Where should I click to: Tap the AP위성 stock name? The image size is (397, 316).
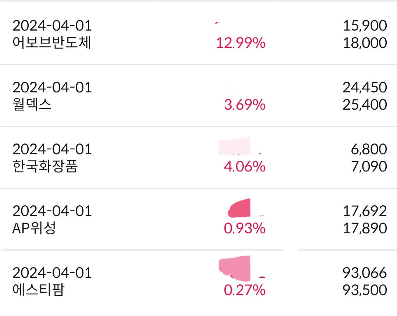pyautogui.click(x=34, y=229)
